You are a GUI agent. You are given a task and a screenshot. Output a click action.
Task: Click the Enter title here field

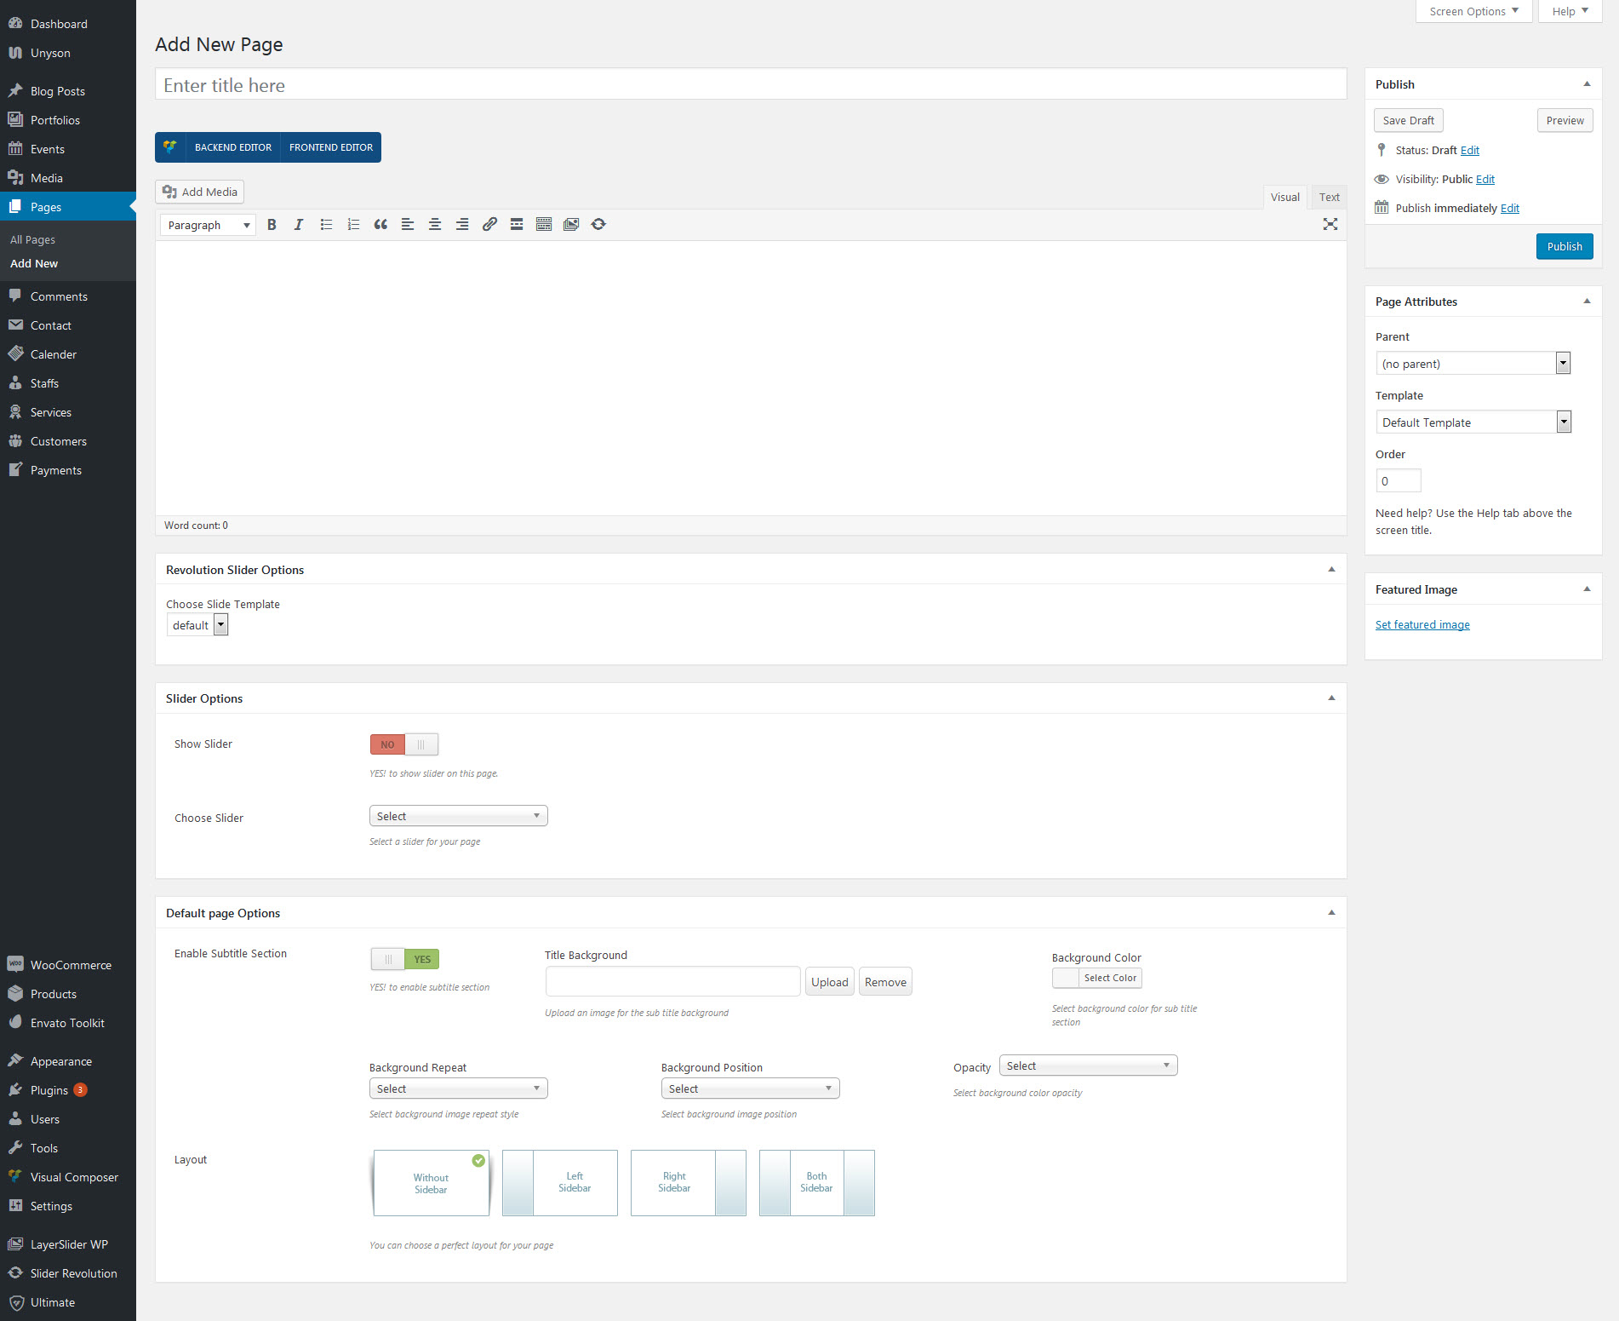(x=750, y=85)
